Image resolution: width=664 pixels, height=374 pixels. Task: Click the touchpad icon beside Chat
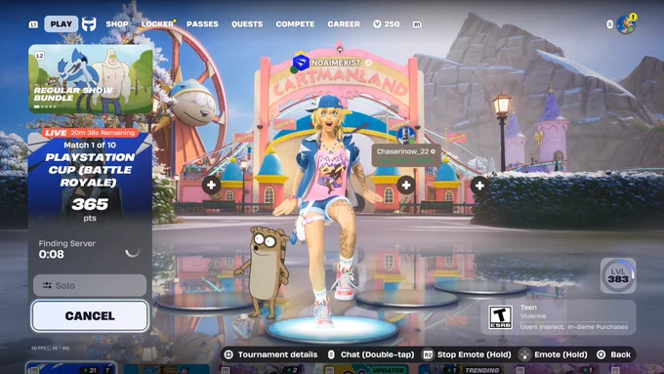click(331, 354)
